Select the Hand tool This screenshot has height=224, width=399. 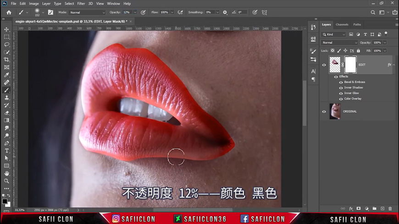coord(6,174)
